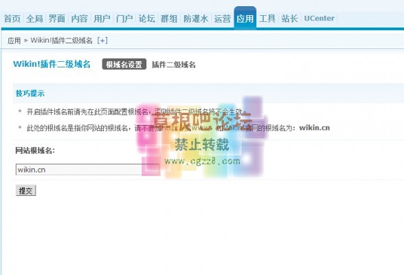Open the 用户 navigation tab

(x=102, y=19)
